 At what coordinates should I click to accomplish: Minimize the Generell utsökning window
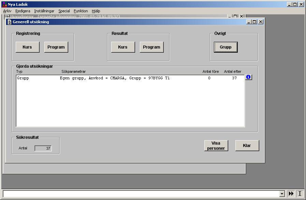click(x=249, y=22)
